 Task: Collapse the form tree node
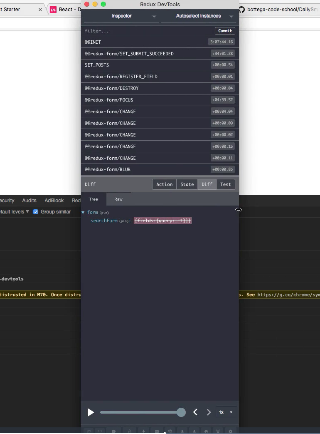83,212
